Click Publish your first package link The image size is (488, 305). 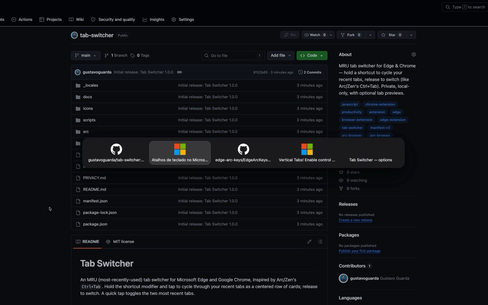coord(360,251)
